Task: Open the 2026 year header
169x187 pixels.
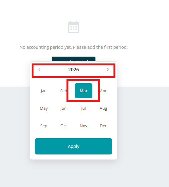Action: [x=74, y=70]
